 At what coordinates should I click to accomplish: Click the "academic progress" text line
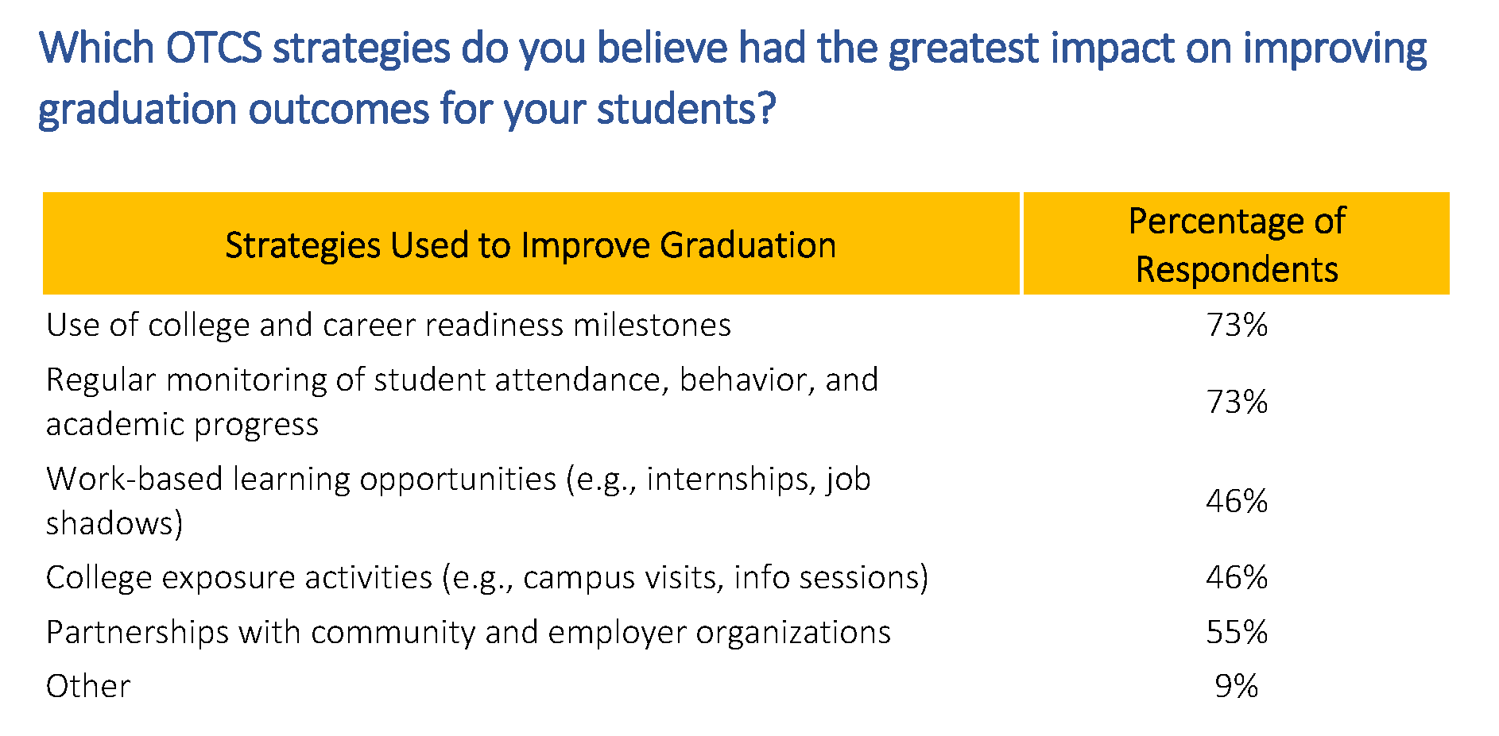182,425
